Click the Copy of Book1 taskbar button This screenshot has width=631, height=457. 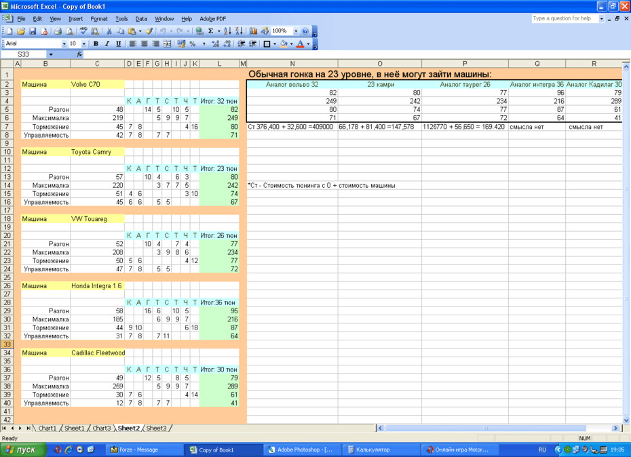coord(223,450)
